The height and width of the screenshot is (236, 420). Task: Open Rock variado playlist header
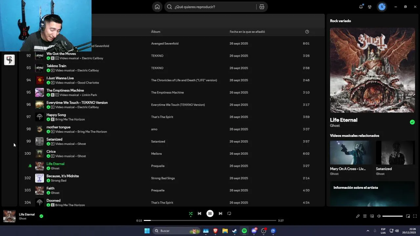click(340, 21)
